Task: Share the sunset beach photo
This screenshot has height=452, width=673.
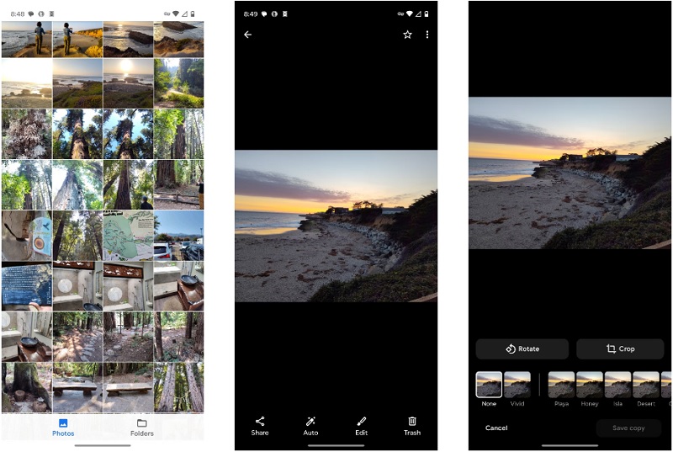Action: click(x=260, y=426)
